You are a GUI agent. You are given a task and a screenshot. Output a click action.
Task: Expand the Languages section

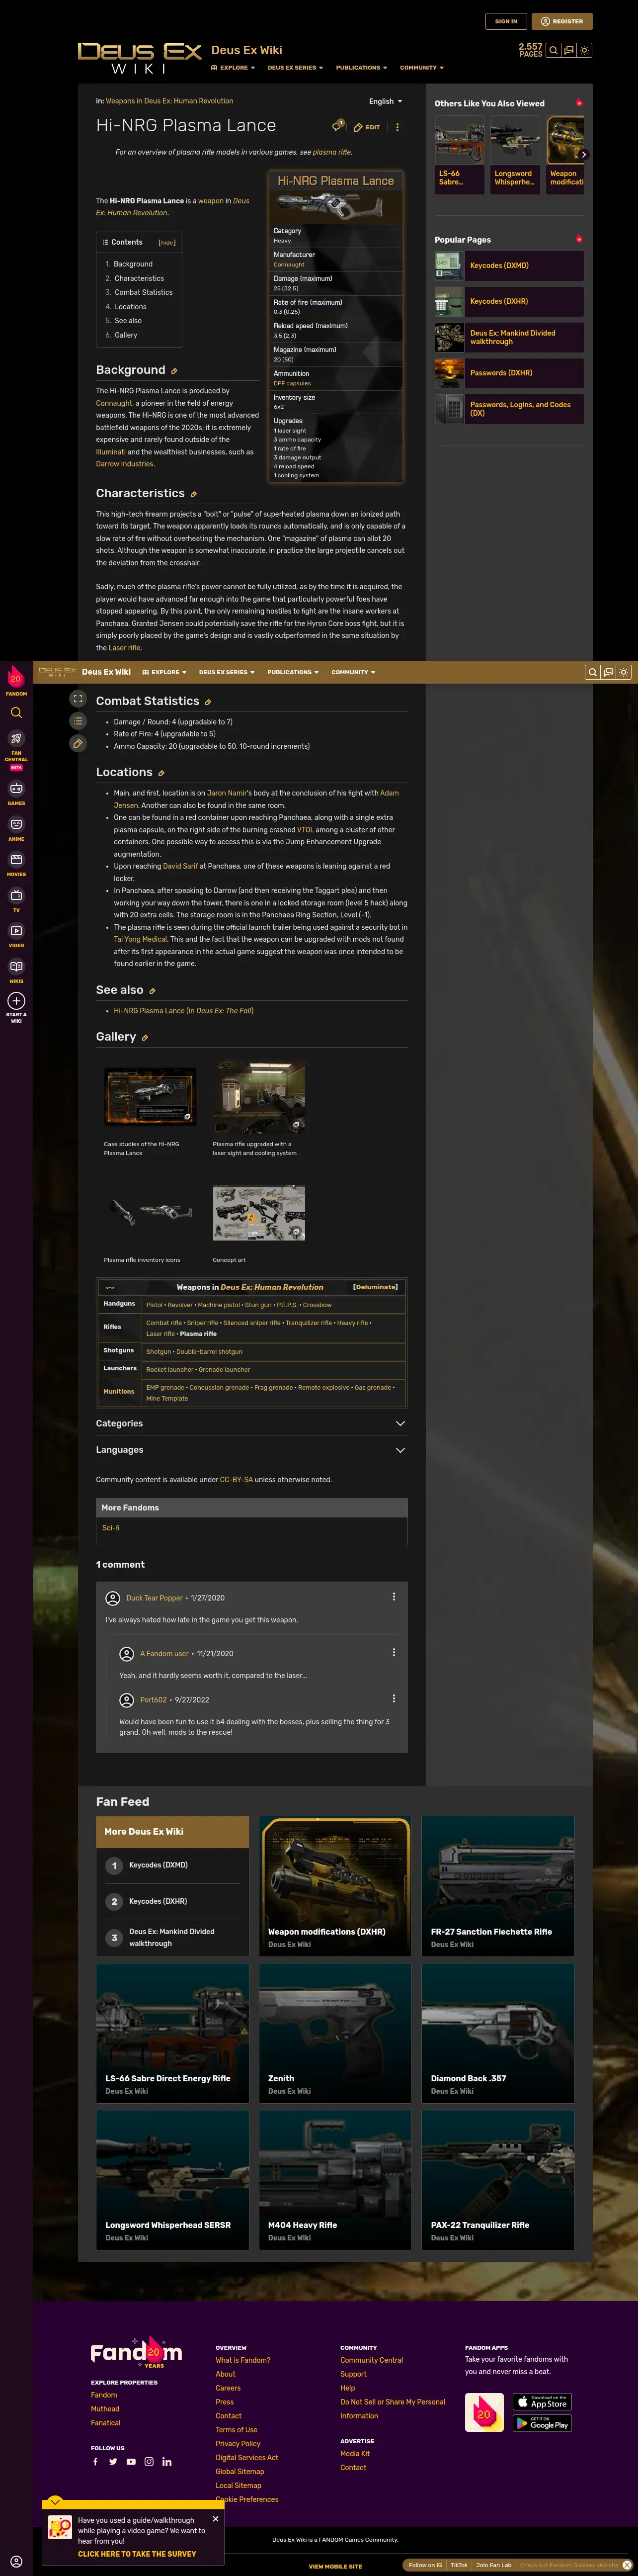click(251, 1450)
